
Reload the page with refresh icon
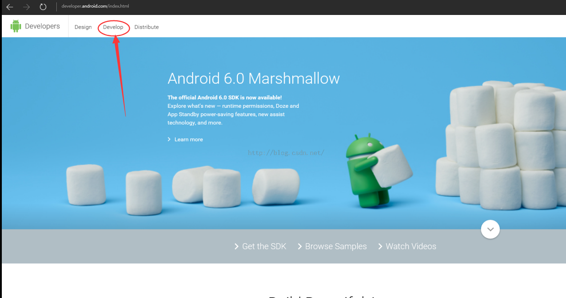[43, 7]
